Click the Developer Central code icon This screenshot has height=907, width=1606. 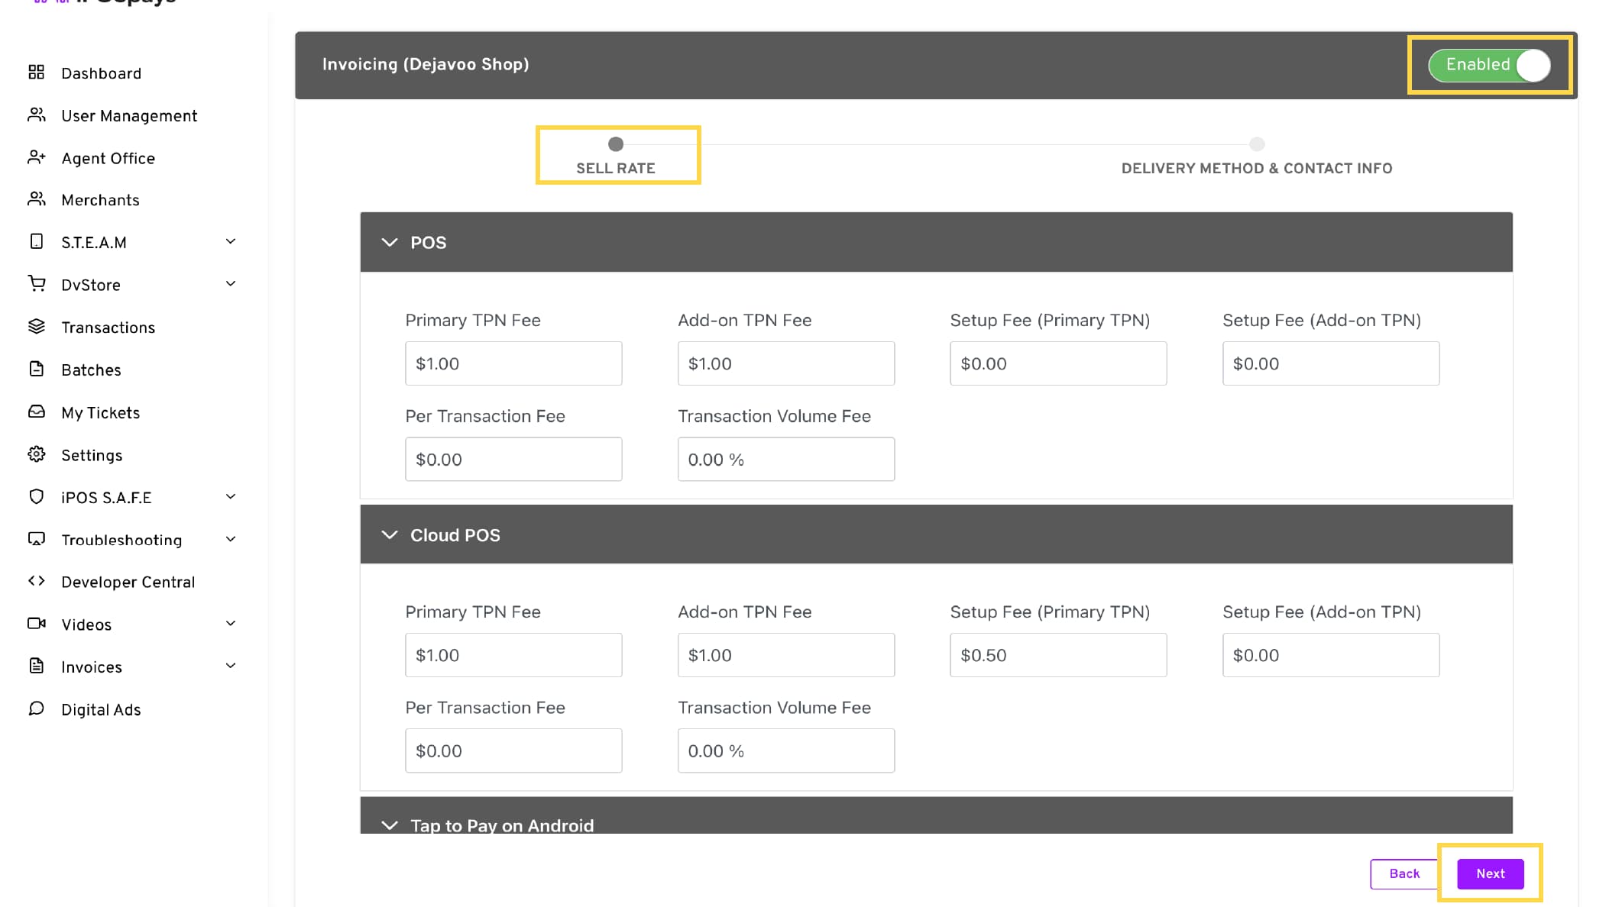(x=36, y=581)
